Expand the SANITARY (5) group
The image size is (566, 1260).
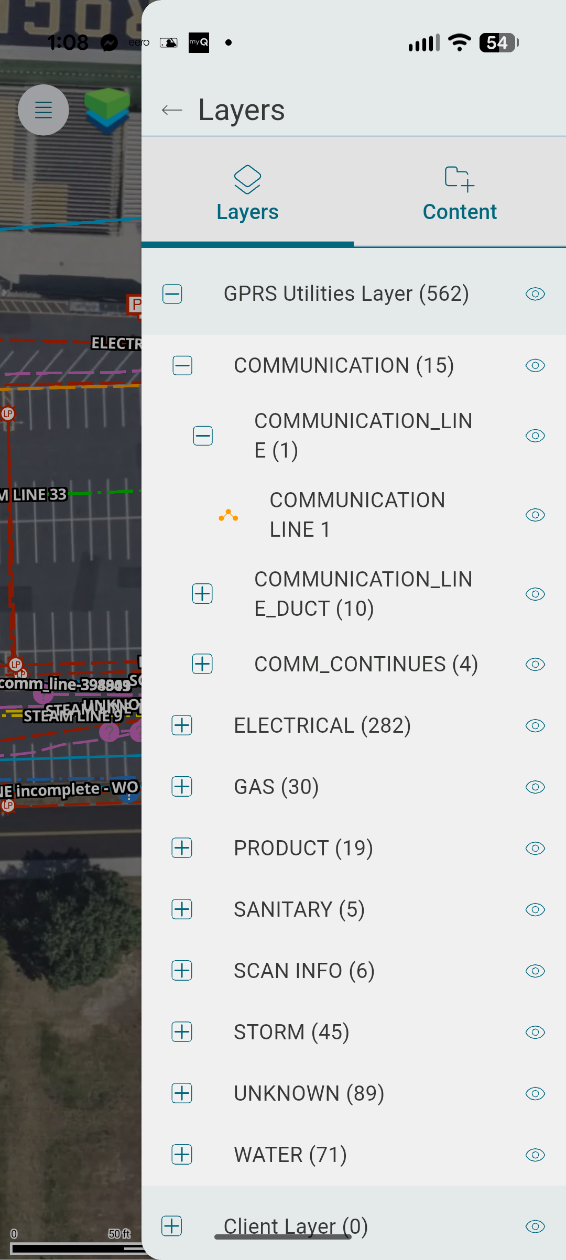[x=182, y=909]
